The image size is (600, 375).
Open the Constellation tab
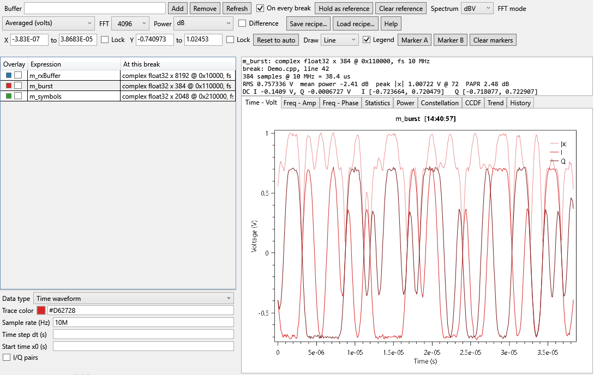(440, 103)
